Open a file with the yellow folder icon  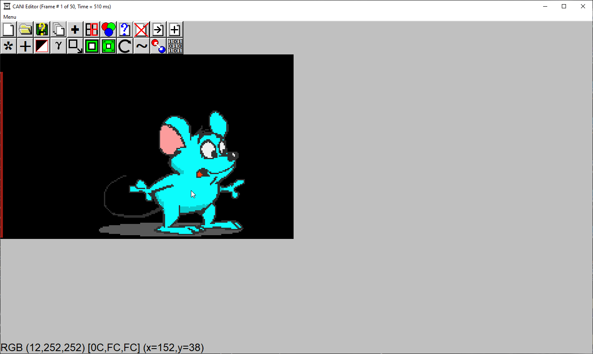pos(25,29)
